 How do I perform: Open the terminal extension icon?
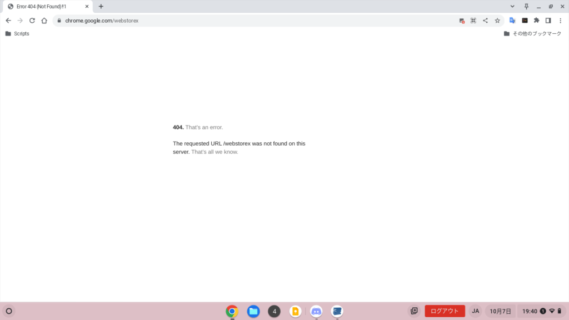pyautogui.click(x=525, y=21)
